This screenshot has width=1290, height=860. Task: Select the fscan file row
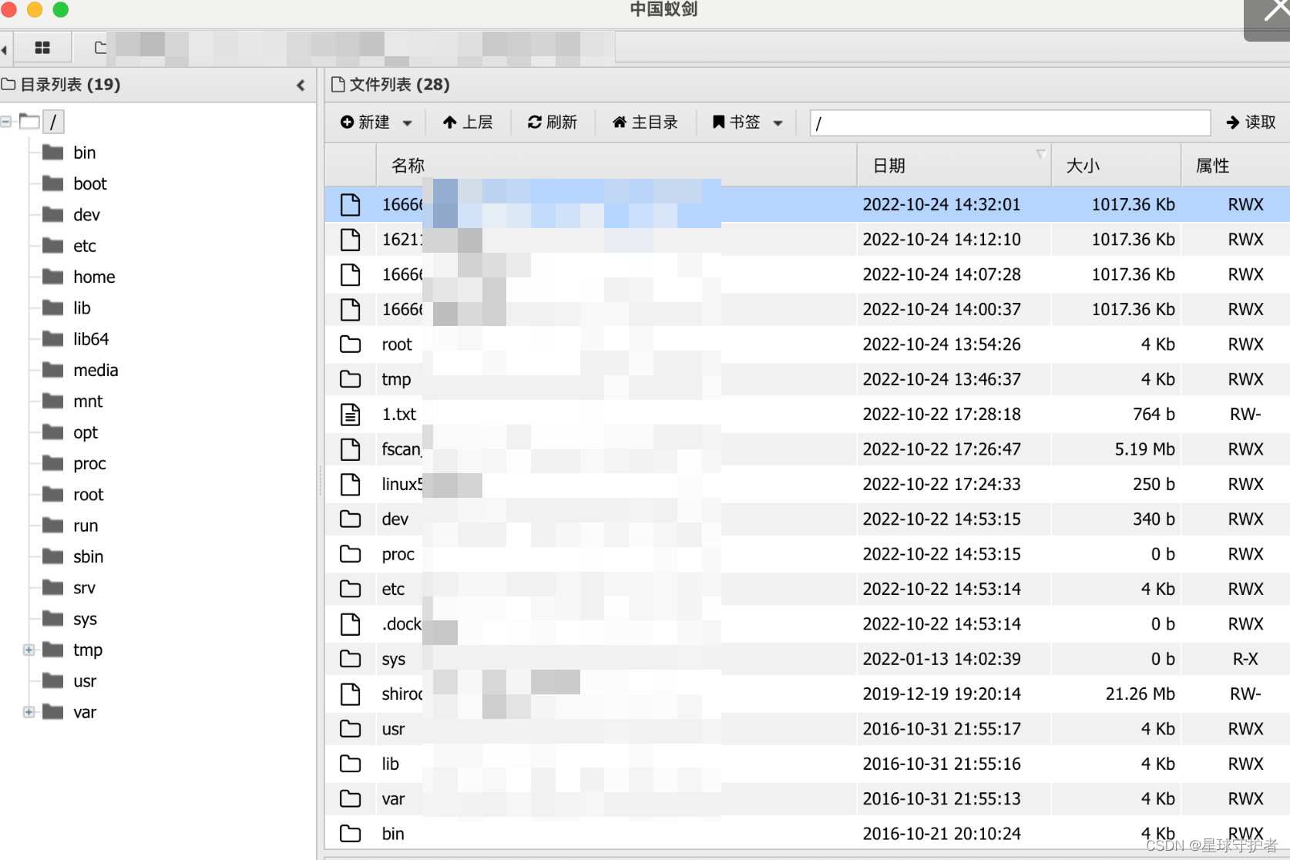807,449
